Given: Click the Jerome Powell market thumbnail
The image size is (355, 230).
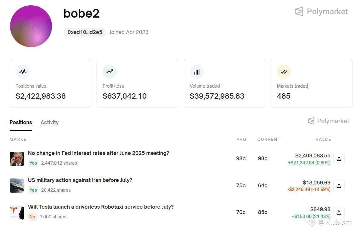Looking at the screenshot, I should pos(17,159).
